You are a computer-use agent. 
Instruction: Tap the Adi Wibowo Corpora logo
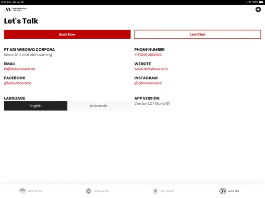tap(15, 9)
